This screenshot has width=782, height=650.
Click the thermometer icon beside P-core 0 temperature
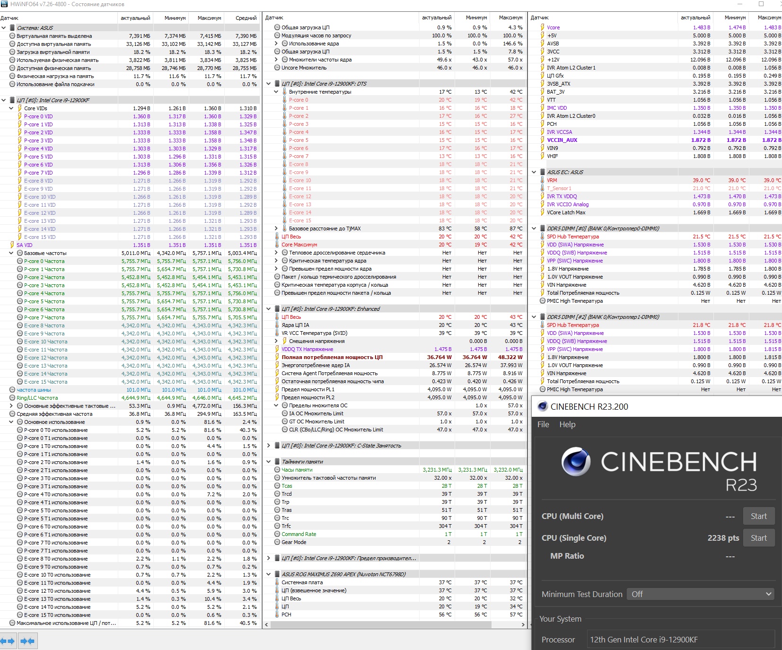tap(284, 100)
